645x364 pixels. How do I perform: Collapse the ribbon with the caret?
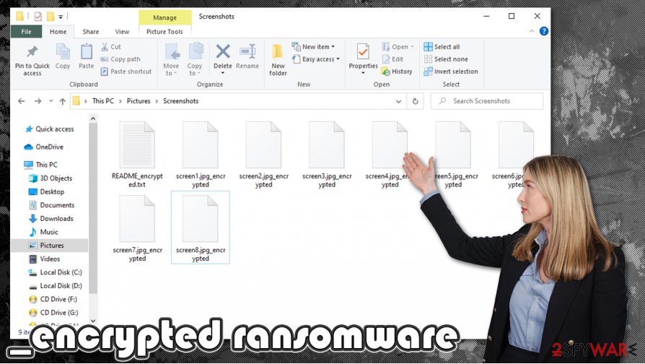tap(532, 31)
